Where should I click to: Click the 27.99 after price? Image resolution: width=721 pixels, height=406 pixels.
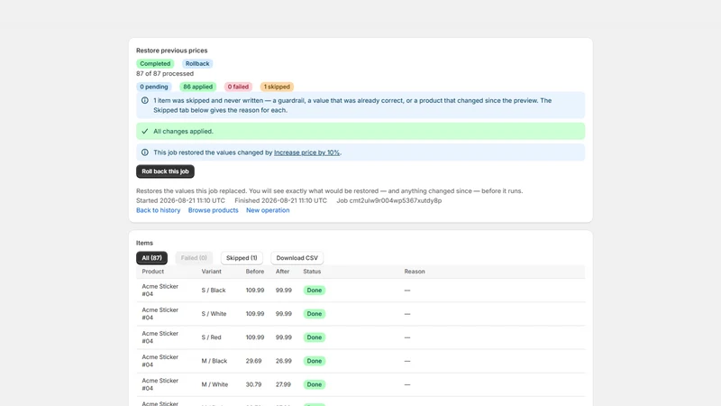(x=283, y=384)
